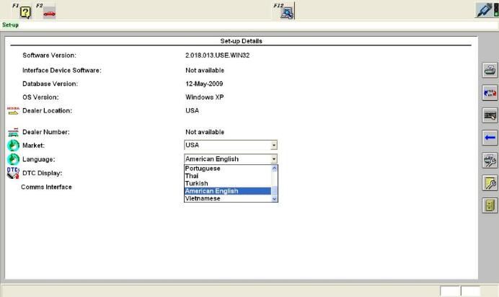499x297 pixels.
Task: Click the F12 magnifier screen icon
Action: pyautogui.click(x=288, y=13)
